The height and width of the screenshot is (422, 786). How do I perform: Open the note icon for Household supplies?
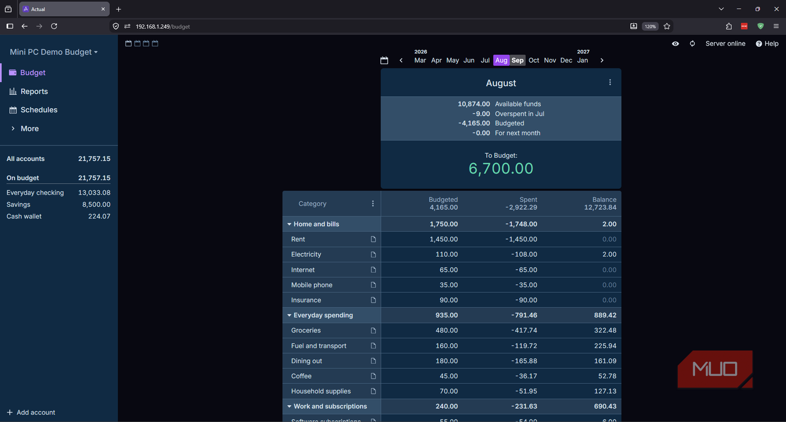pos(374,392)
